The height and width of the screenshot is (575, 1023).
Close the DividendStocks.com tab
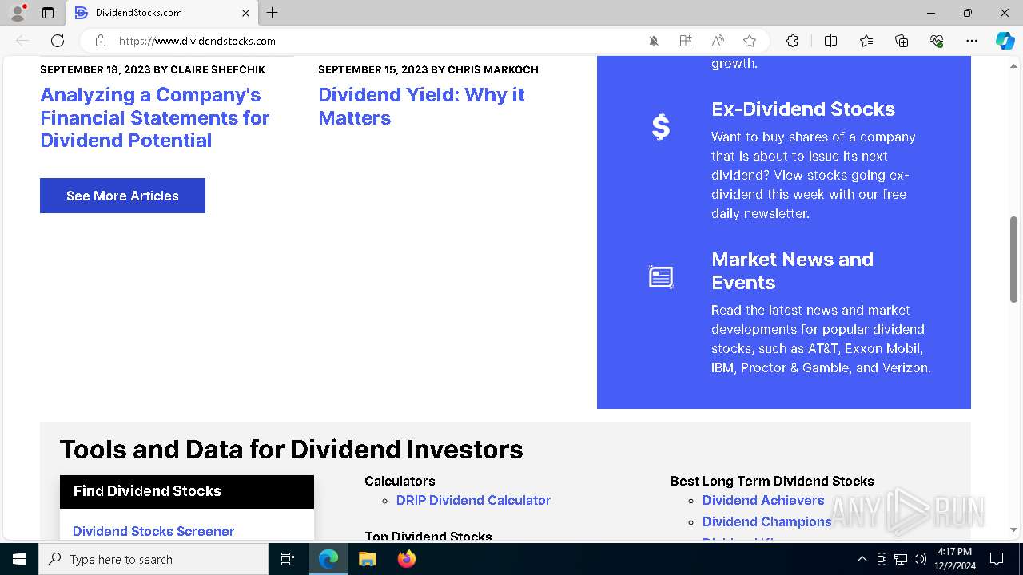245,13
